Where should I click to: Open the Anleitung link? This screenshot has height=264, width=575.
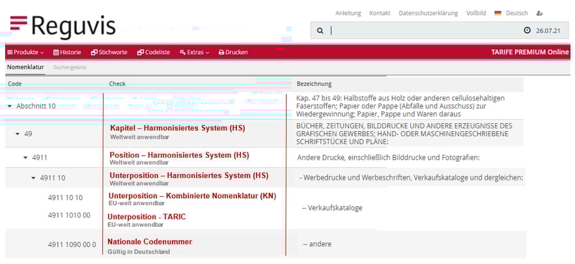pyautogui.click(x=348, y=13)
